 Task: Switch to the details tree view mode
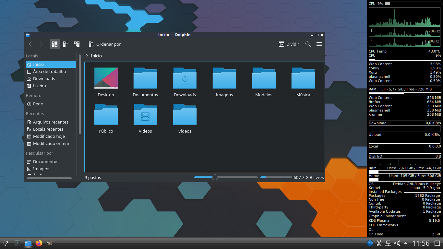pyautogui.click(x=77, y=44)
